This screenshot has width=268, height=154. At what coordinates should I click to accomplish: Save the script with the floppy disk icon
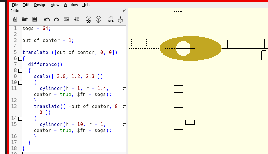click(35, 19)
